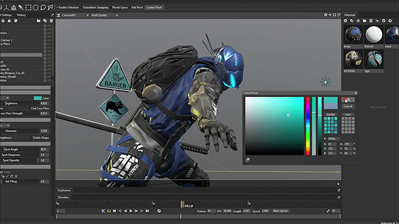Image resolution: width=399 pixels, height=224 pixels.
Task: Toggle Cast Lens Flare option
Action: 40,108
